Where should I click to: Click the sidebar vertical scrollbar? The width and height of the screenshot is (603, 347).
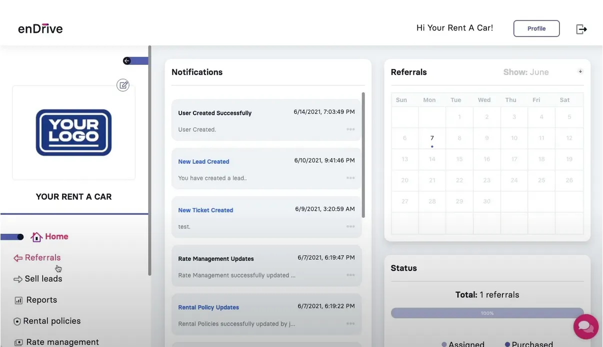pos(149,161)
